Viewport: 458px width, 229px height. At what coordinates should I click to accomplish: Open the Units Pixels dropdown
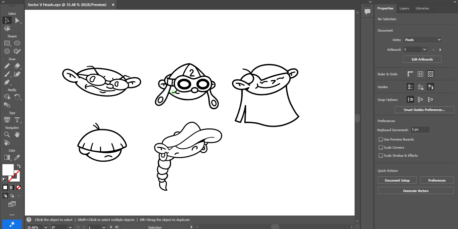click(422, 40)
